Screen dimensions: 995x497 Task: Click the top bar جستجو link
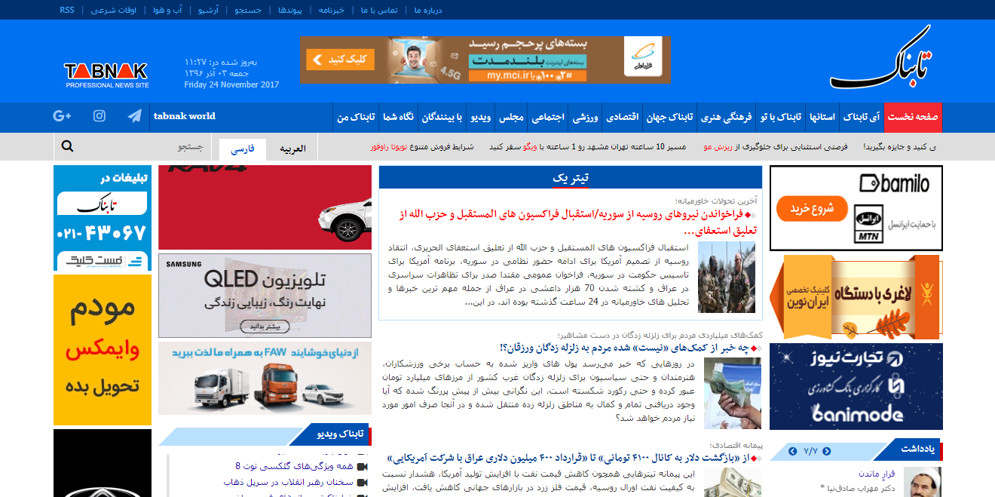[248, 10]
